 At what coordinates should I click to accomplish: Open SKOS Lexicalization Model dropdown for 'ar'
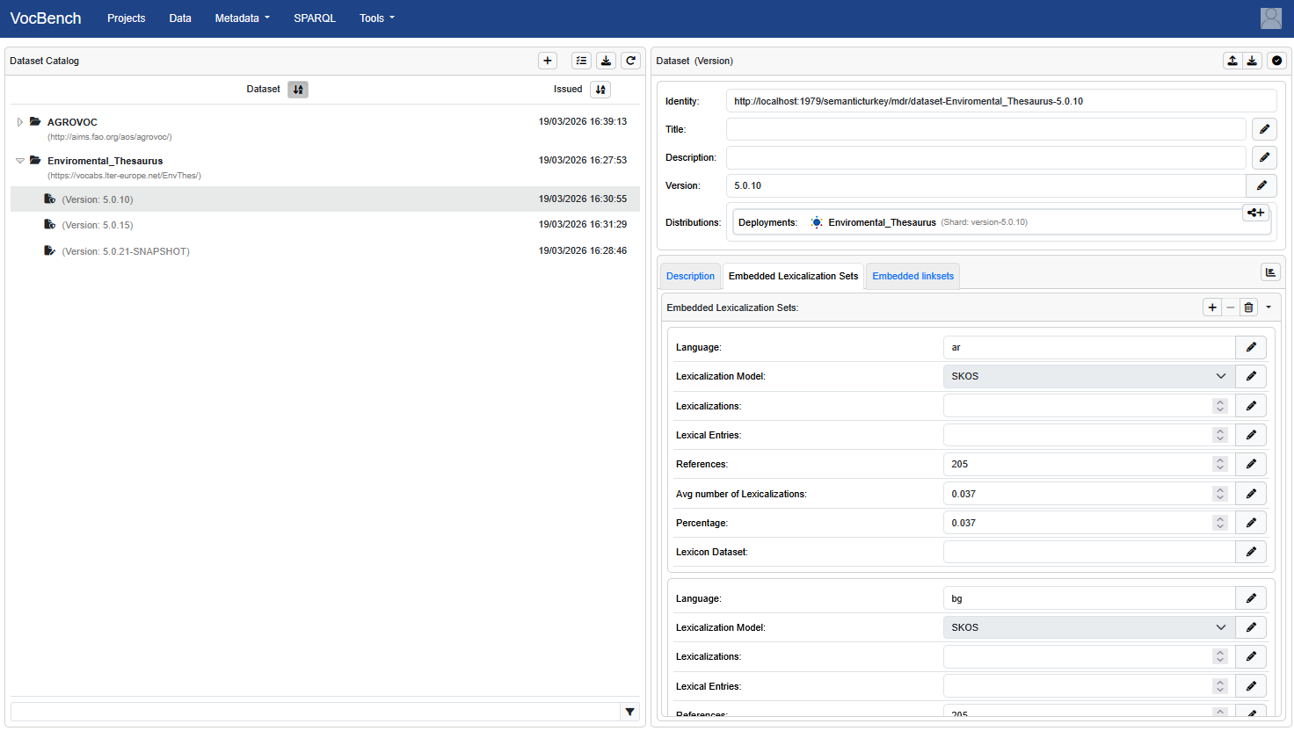click(x=1089, y=376)
